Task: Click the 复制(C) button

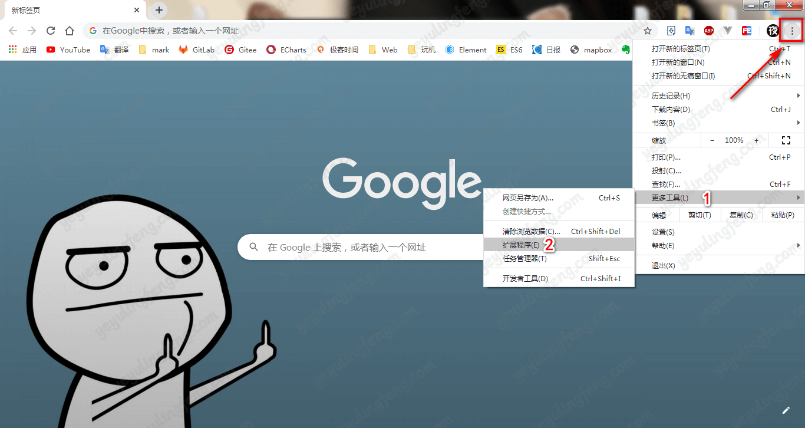Action: pyautogui.click(x=741, y=215)
